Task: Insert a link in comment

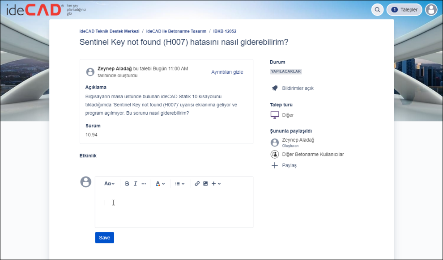Action: click(197, 184)
